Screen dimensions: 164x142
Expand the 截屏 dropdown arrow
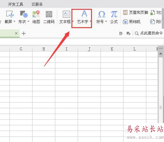[x=14, y=21]
